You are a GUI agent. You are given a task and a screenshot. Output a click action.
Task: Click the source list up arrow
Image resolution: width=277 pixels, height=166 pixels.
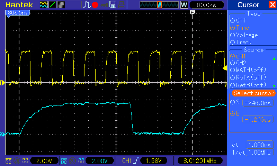coord(274,58)
